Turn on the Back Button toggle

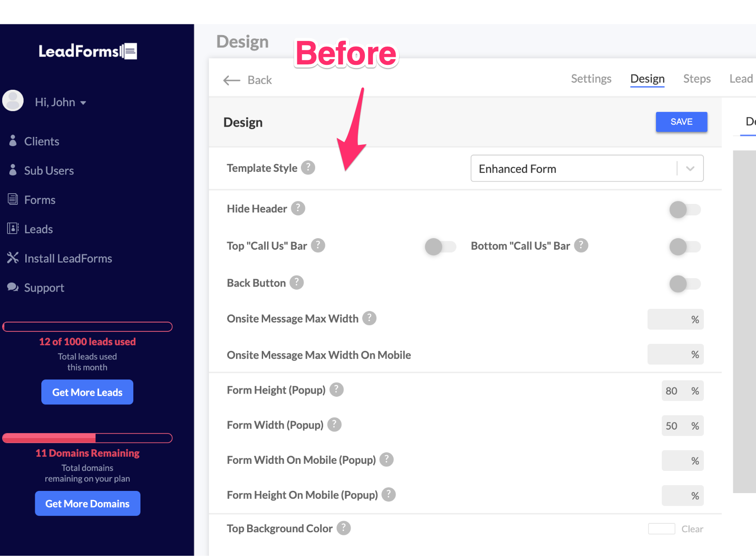pyautogui.click(x=685, y=284)
